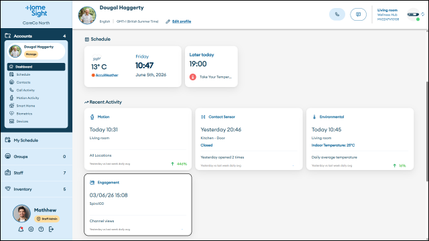Open Inventory in the sidebar

36,189
